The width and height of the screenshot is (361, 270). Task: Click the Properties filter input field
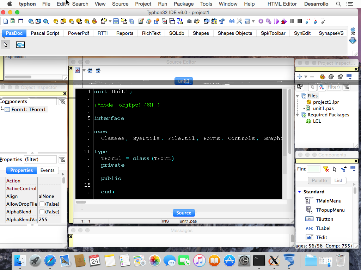tap(40, 159)
